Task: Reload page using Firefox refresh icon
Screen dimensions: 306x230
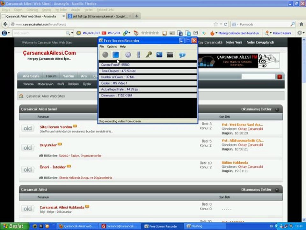Action: coord(225,24)
